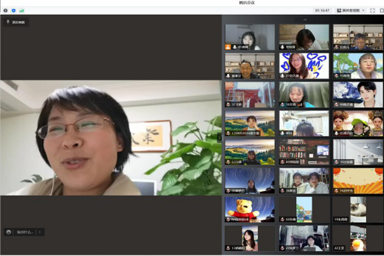
Task: Click the main speaker video
Action: coord(111,137)
